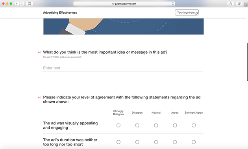Open a new tab with the plus icon
Viewport: 248px width, 149px height.
246,5
